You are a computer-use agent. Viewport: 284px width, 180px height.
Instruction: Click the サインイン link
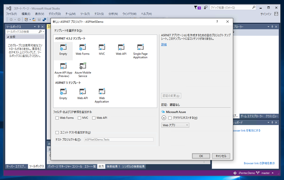[x=266, y=14]
